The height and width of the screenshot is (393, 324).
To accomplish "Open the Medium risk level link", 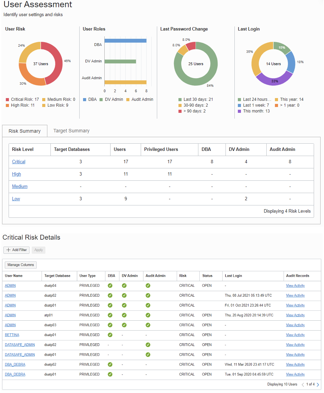I will (x=20, y=186).
